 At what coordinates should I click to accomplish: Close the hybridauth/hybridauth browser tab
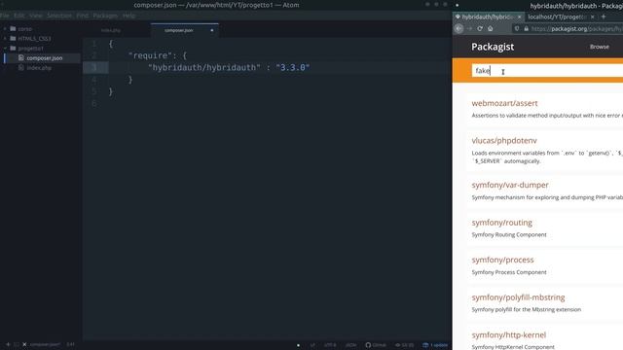(519, 17)
